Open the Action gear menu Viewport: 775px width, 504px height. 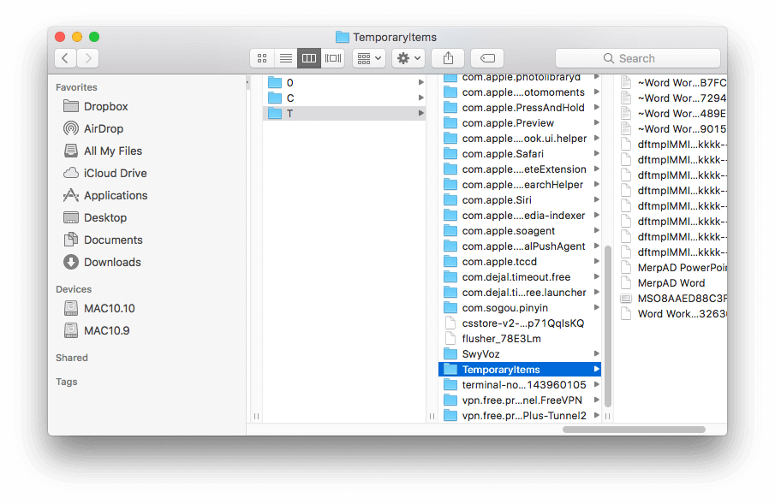point(408,58)
